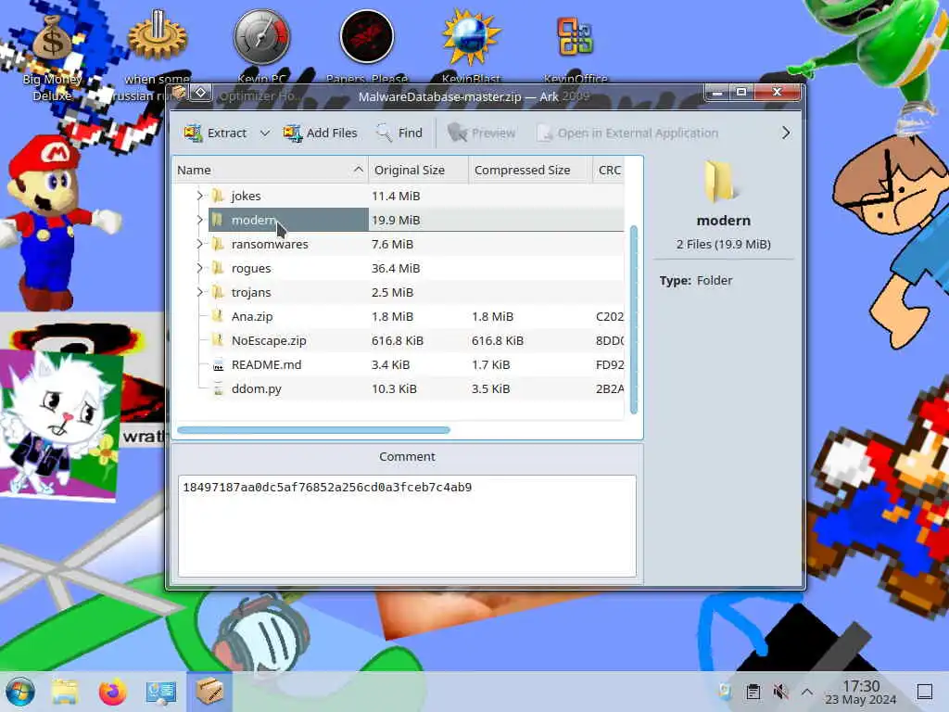Click Open in External Application
The height and width of the screenshot is (712, 949).
627,133
